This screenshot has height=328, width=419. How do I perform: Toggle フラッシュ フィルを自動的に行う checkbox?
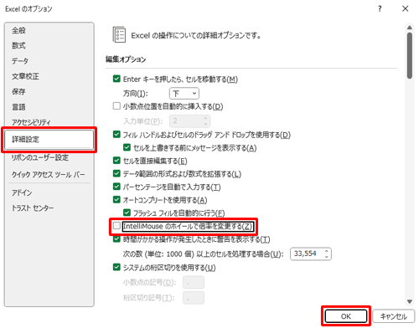(x=127, y=213)
